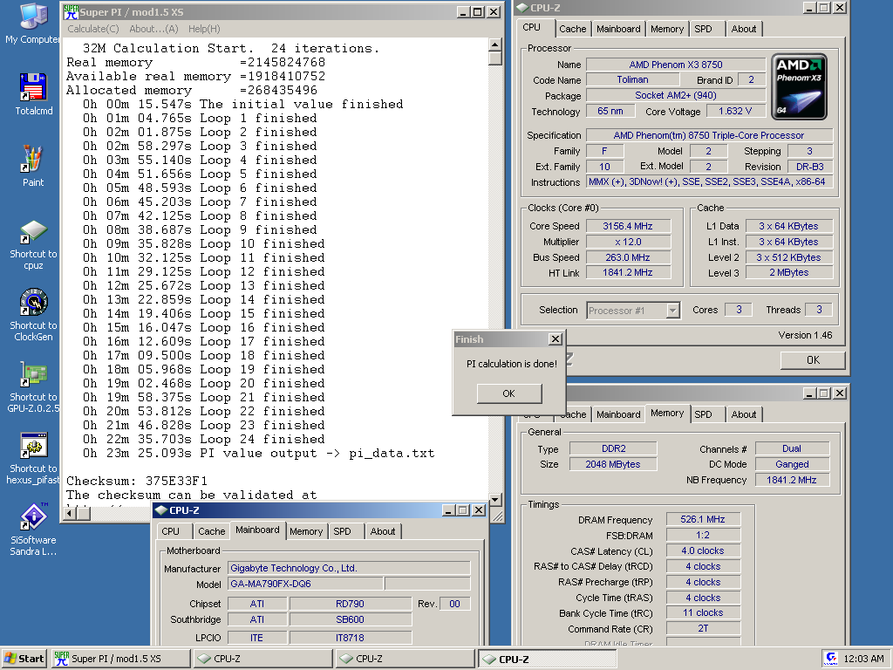
Task: Click the AMD Phenom X3 8750 name field
Action: [x=676, y=65]
